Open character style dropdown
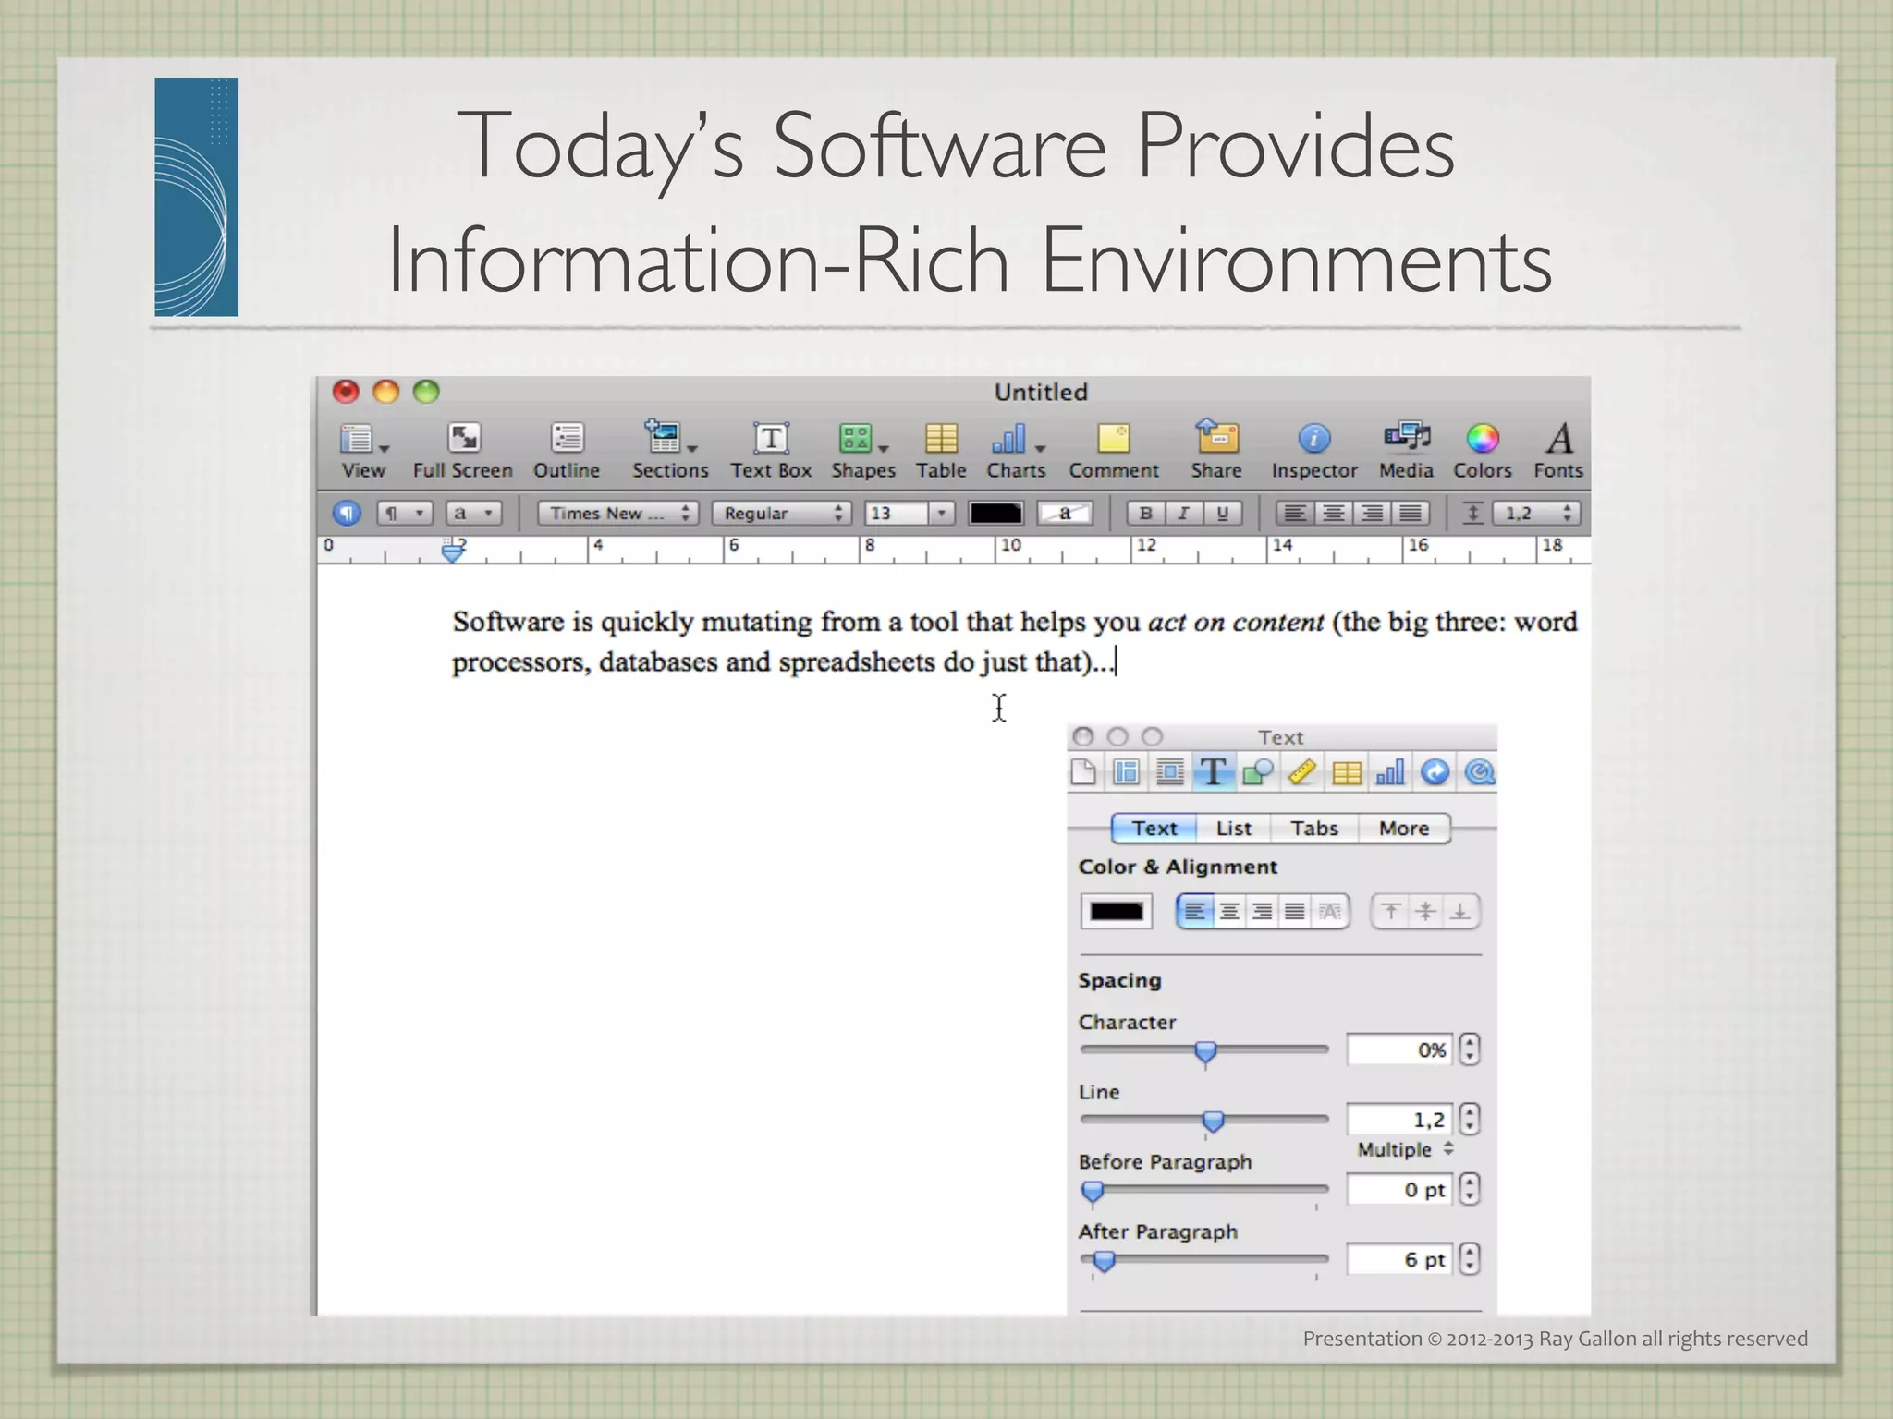This screenshot has height=1419, width=1893. (473, 513)
